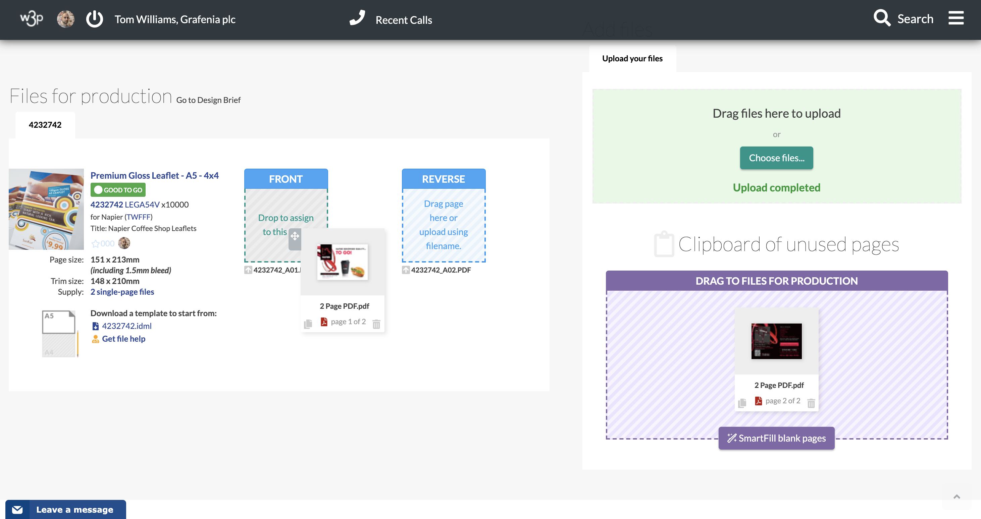Image resolution: width=981 pixels, height=519 pixels.
Task: Click Title: Napier Coffee Shop Leaflets text
Action: coord(143,228)
